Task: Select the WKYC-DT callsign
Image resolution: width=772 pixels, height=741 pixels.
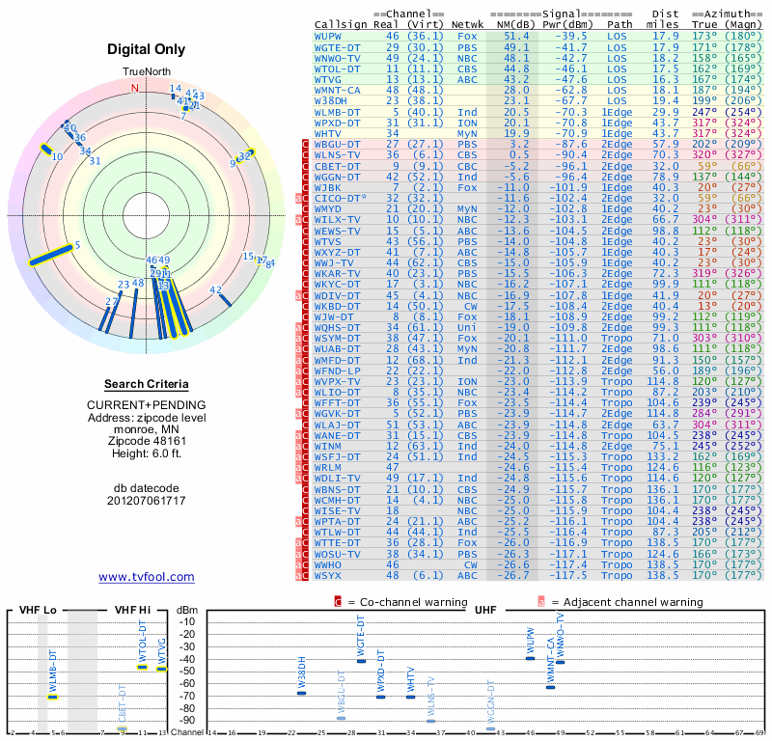Action: click(x=337, y=285)
